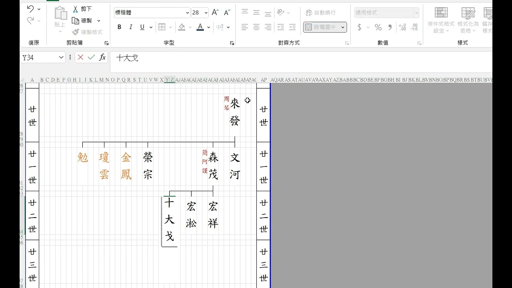
Task: Open the Copy (複製) dropdown arrow
Action: (99, 21)
